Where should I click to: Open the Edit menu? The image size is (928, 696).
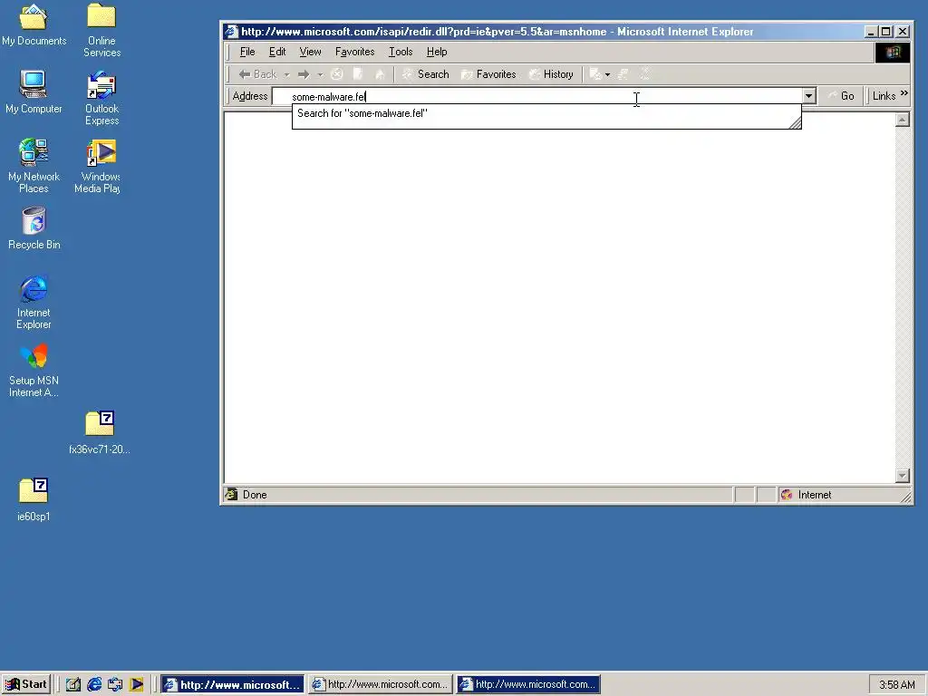pos(277,52)
